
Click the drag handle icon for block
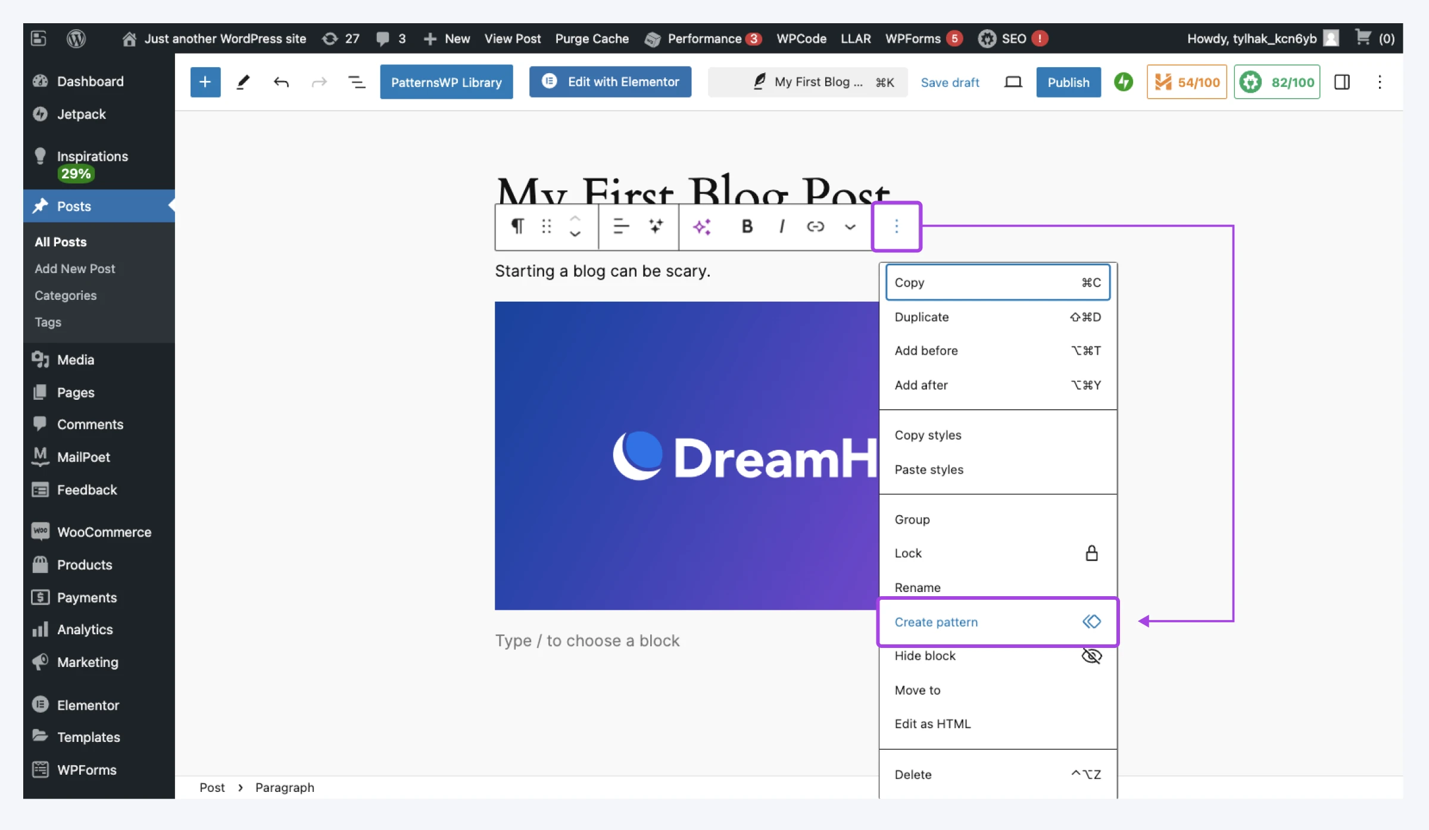pos(547,225)
